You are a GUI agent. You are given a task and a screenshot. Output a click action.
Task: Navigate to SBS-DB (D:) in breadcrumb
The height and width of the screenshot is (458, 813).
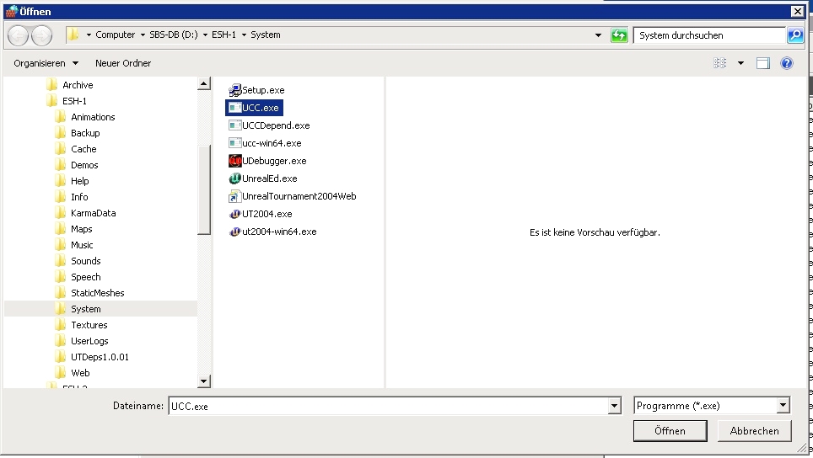click(174, 35)
